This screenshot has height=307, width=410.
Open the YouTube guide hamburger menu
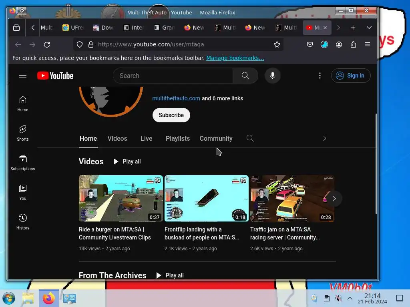point(23,76)
